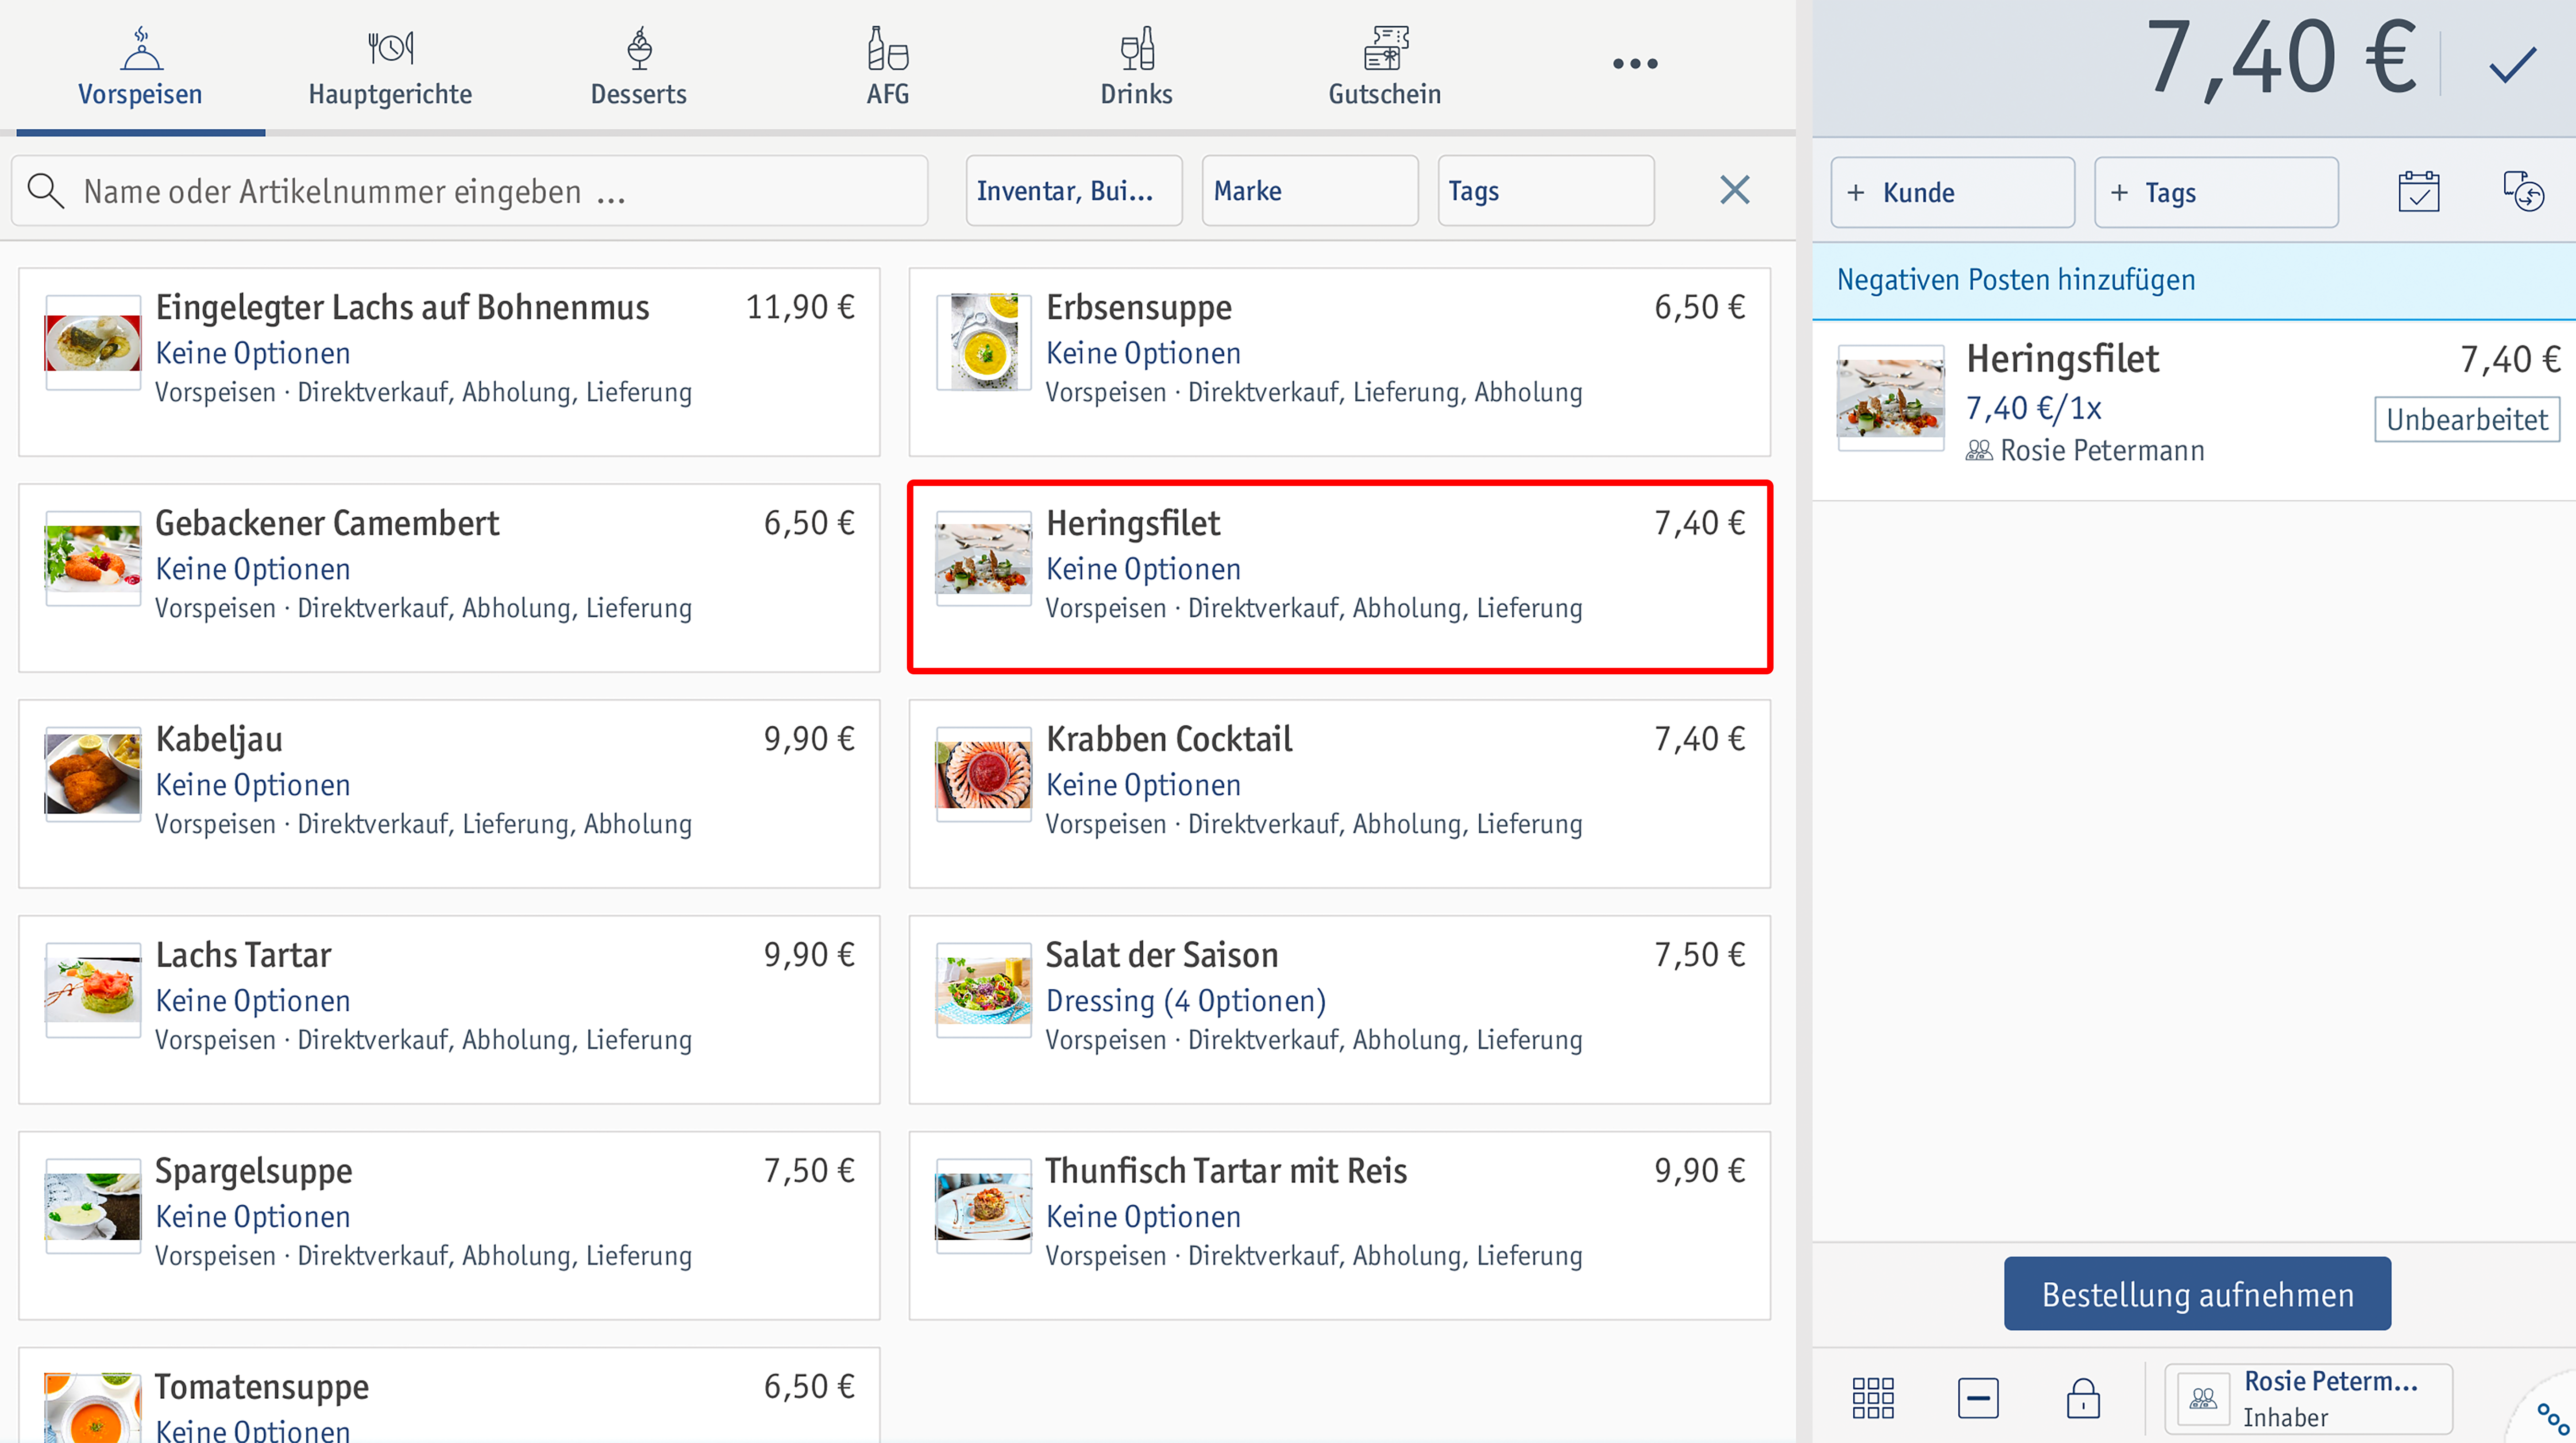Click the 7,40 € total amount at top right
The height and width of the screenshot is (1443, 2576).
click(x=2282, y=58)
